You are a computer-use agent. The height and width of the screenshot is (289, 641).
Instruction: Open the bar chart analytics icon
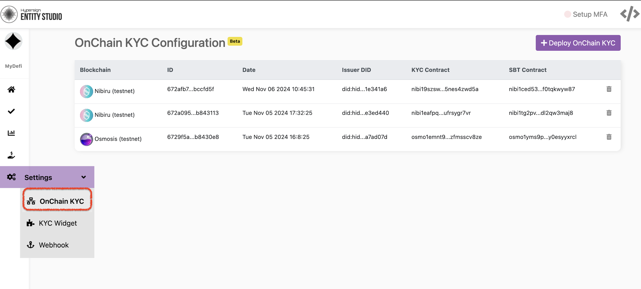(11, 133)
